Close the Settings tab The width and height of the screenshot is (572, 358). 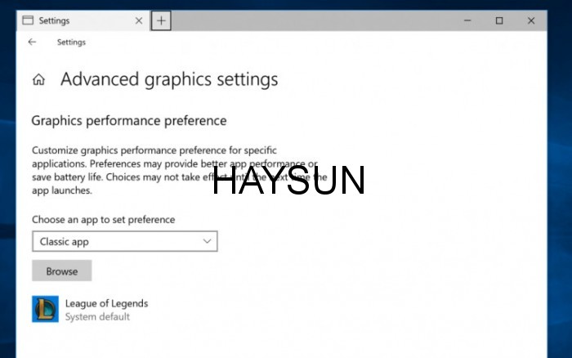(138, 20)
